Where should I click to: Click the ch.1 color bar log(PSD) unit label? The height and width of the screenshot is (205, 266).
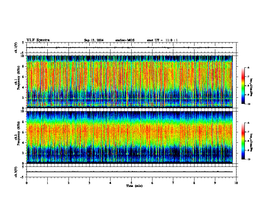click(252, 87)
